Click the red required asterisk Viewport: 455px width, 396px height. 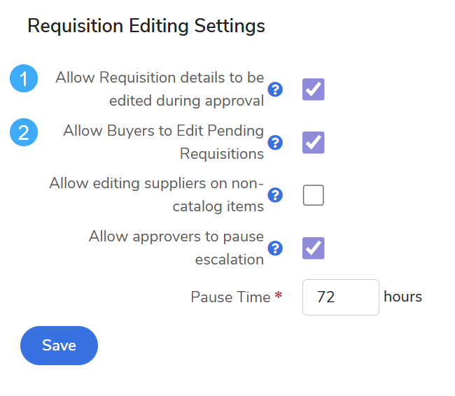279,296
